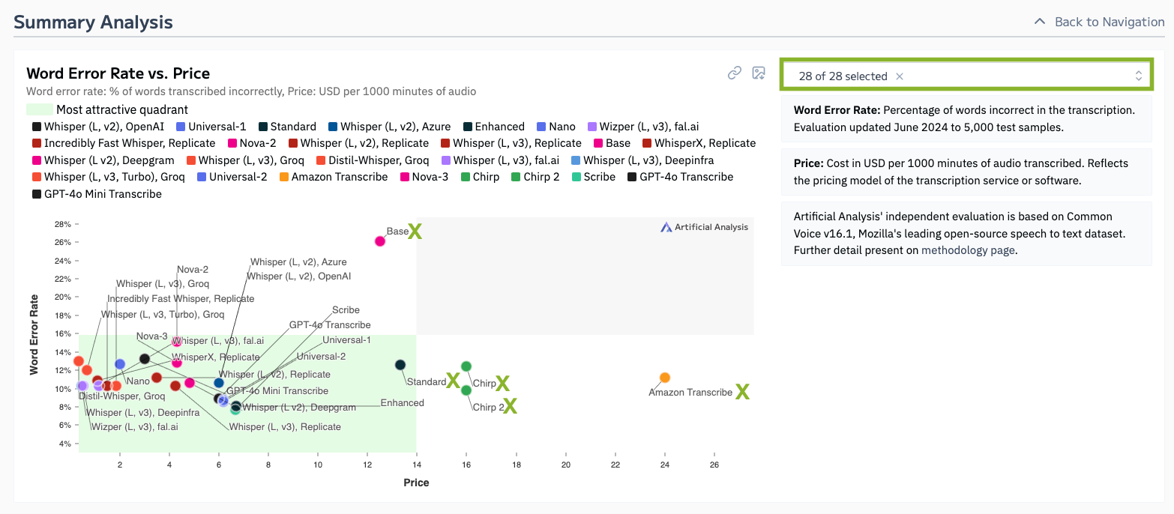
Task: Click the green X next to Chirp 2
Action: [510, 407]
